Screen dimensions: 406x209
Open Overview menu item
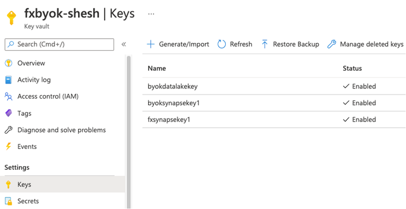(31, 63)
